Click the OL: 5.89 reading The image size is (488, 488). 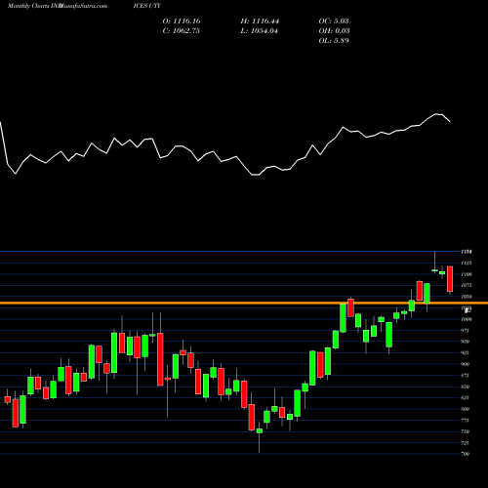click(x=334, y=41)
